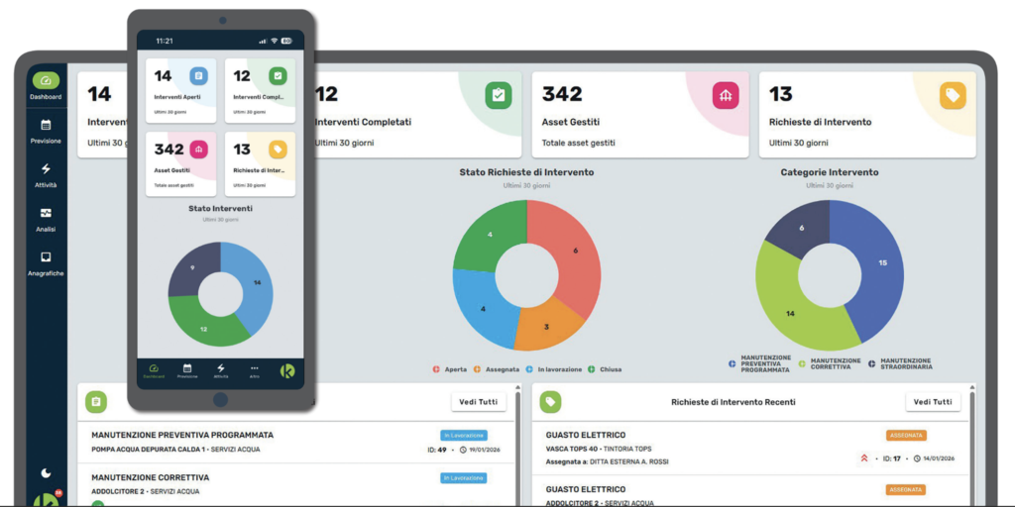Click the green Interventi Completati clipboard icon
This screenshot has height=507, width=1015.
pos(499,96)
